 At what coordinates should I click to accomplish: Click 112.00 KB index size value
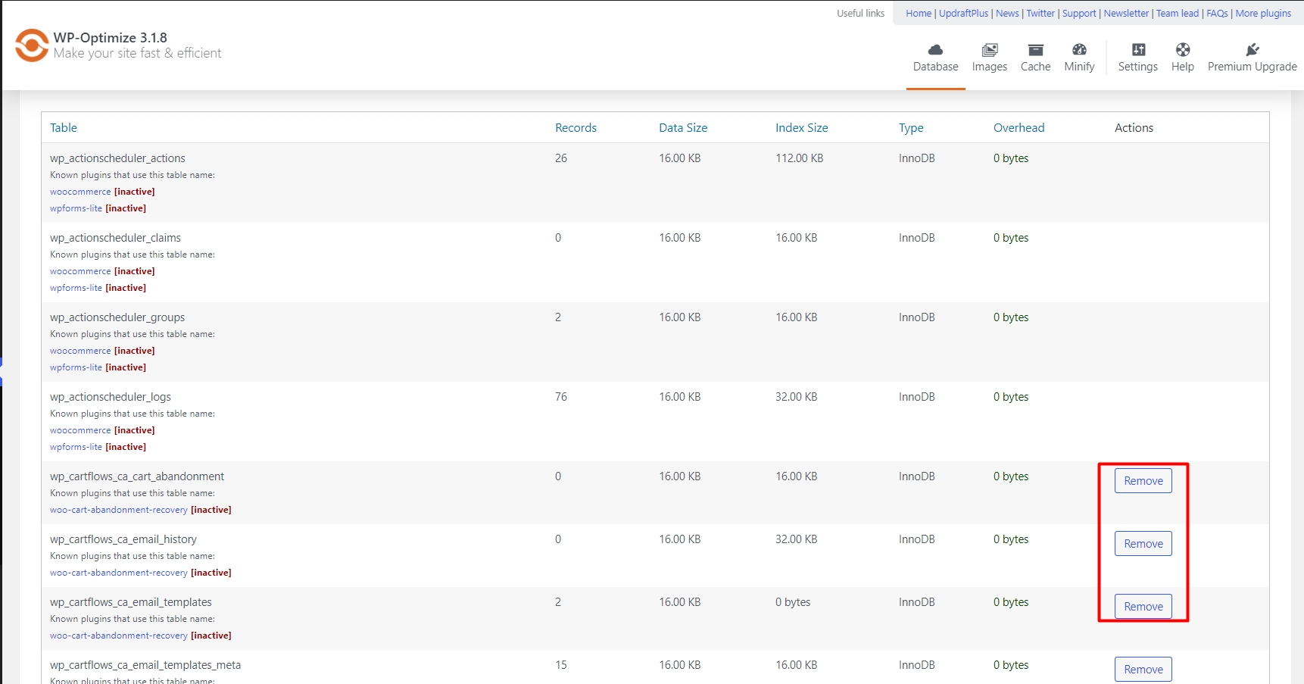(x=799, y=158)
